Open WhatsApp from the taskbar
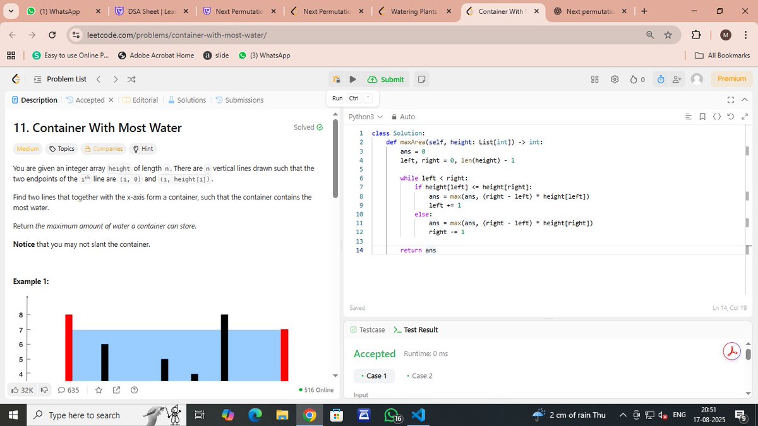Screen dimensions: 758x426 (392, 415)
